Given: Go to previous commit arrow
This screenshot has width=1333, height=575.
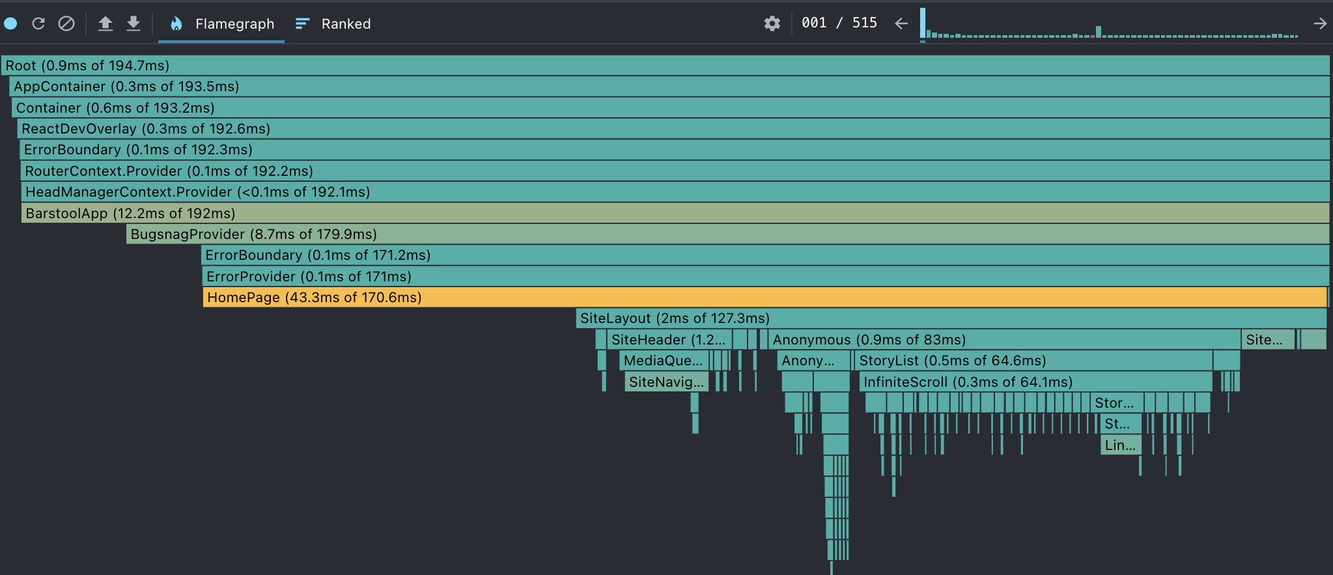Looking at the screenshot, I should pyautogui.click(x=901, y=24).
